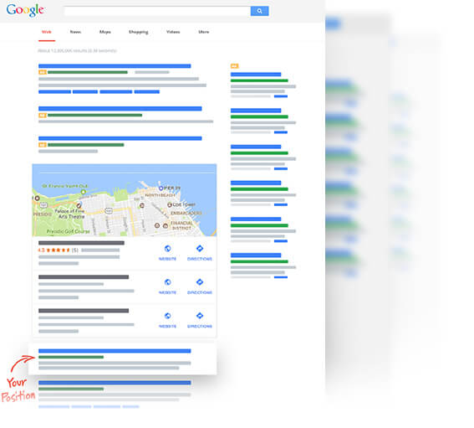
Task: Click the "FINANCIAL DISTRICT" map label
Action: pyautogui.click(x=181, y=225)
